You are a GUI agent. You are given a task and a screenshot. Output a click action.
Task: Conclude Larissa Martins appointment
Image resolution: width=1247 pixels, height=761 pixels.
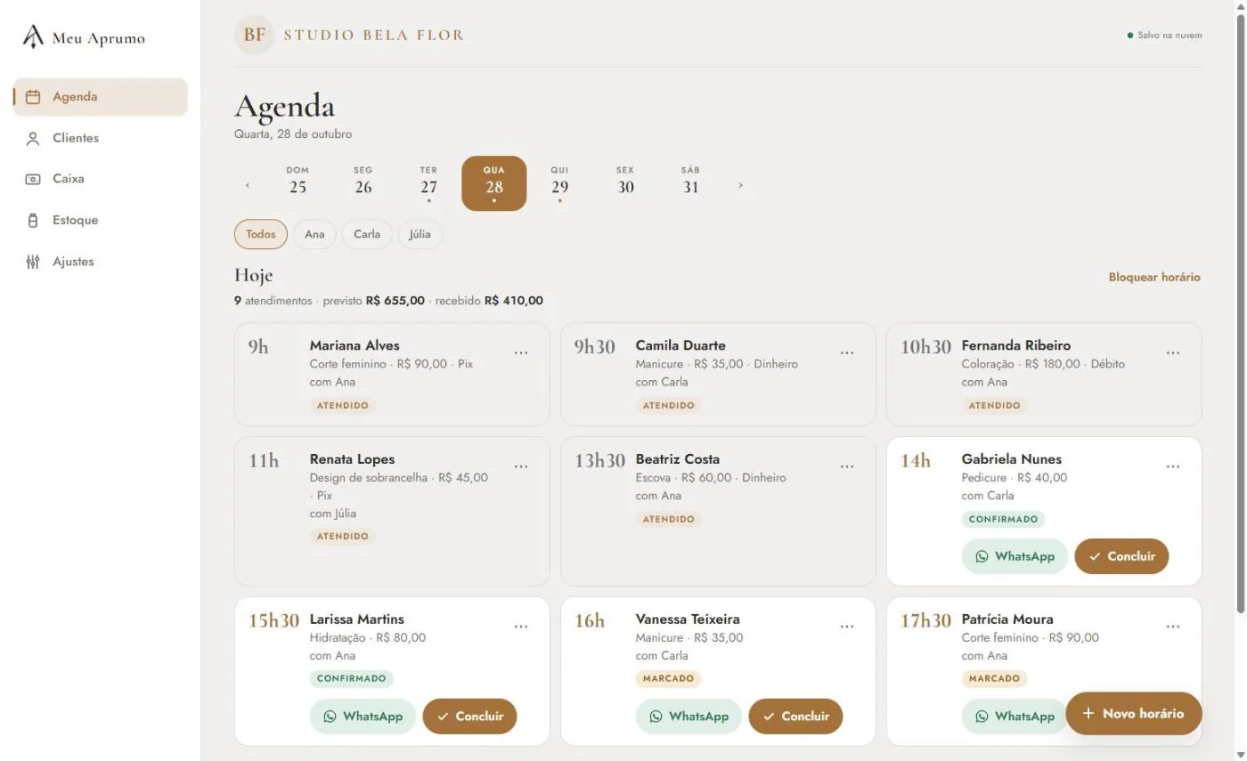[x=469, y=716]
